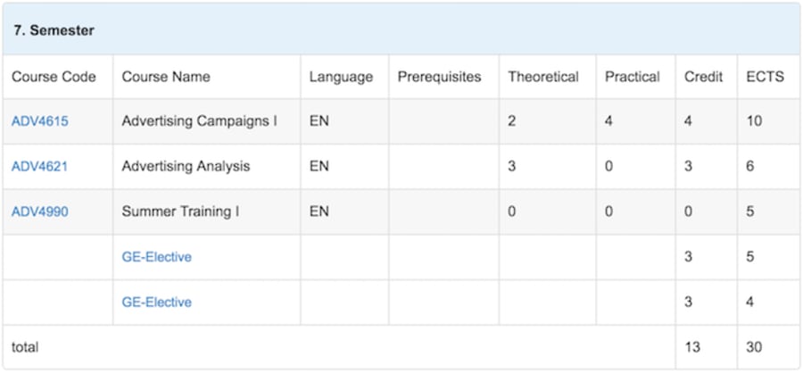Screen dimensions: 803x373
Task: Click the total ECTS value 30
Action: [x=754, y=347]
